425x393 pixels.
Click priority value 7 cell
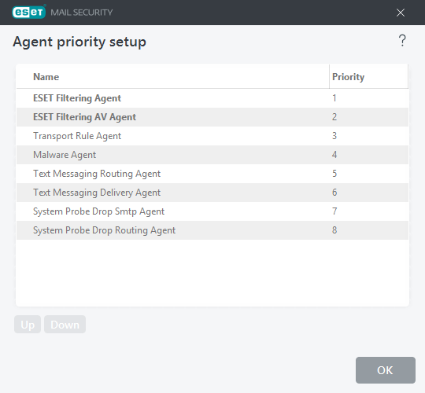pyautogui.click(x=368, y=211)
